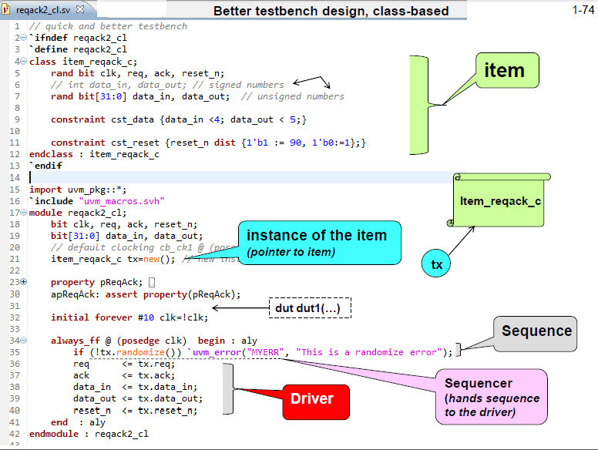This screenshot has width=598, height=450.
Task: Click "endclass : item_reqack_c" line
Action: [94, 154]
